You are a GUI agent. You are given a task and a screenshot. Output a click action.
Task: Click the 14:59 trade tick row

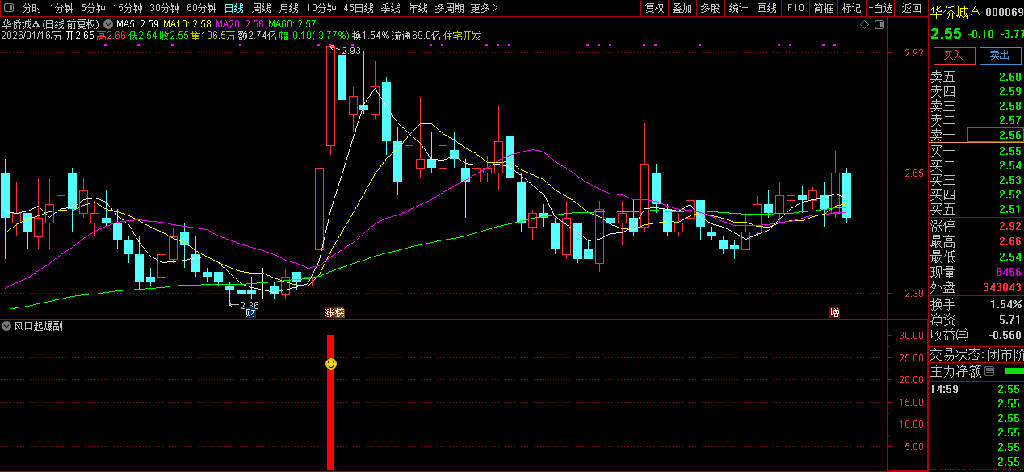click(976, 389)
